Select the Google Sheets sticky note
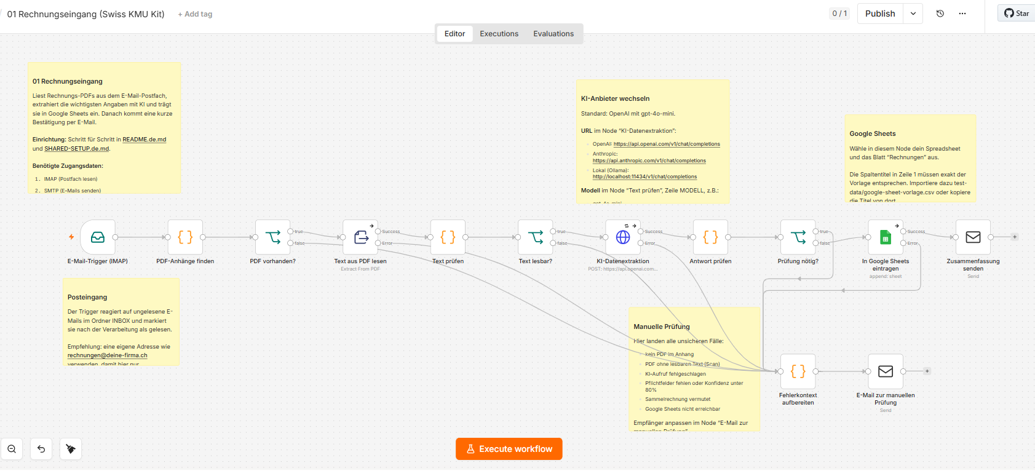 pos(910,159)
